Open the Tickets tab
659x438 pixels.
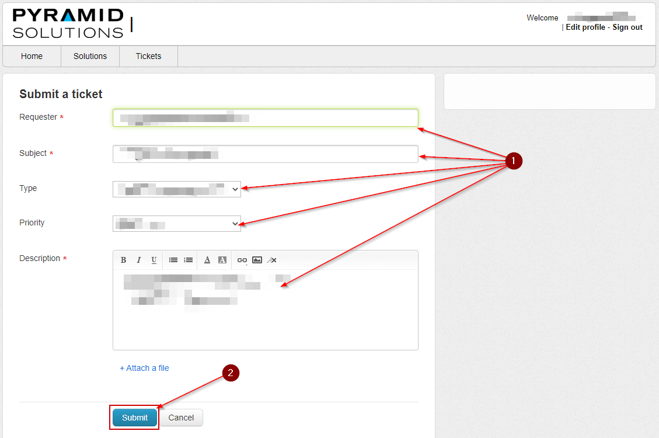[x=148, y=56]
